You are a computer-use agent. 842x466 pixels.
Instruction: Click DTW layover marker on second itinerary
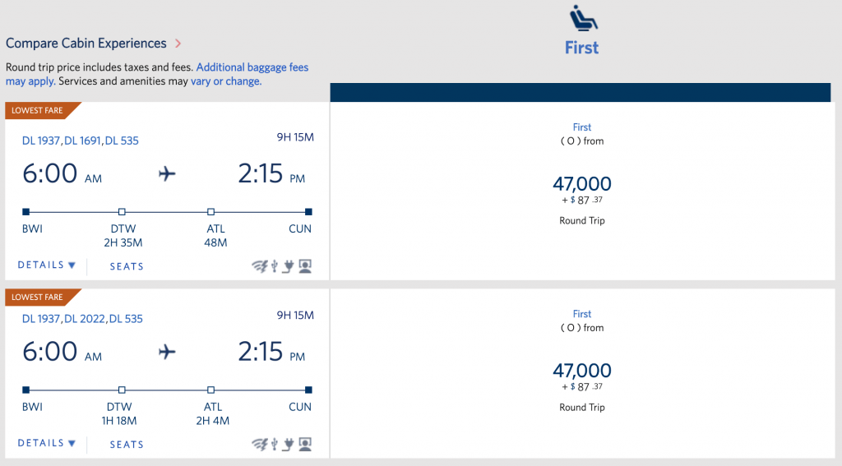[x=122, y=390]
